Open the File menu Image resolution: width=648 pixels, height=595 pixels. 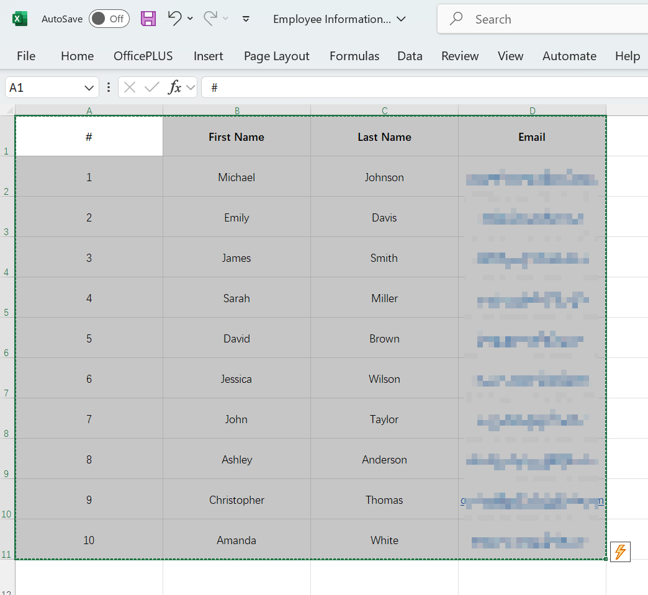click(25, 56)
